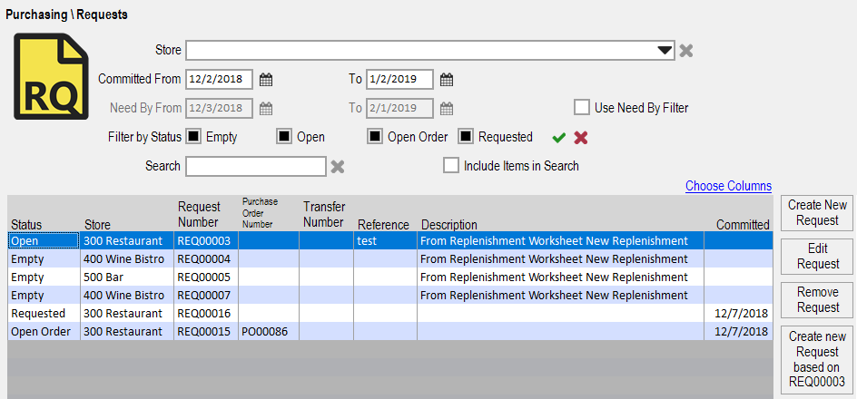This screenshot has height=399, width=857.
Task: Click green checkmark to select all statuses
Action: tap(558, 138)
